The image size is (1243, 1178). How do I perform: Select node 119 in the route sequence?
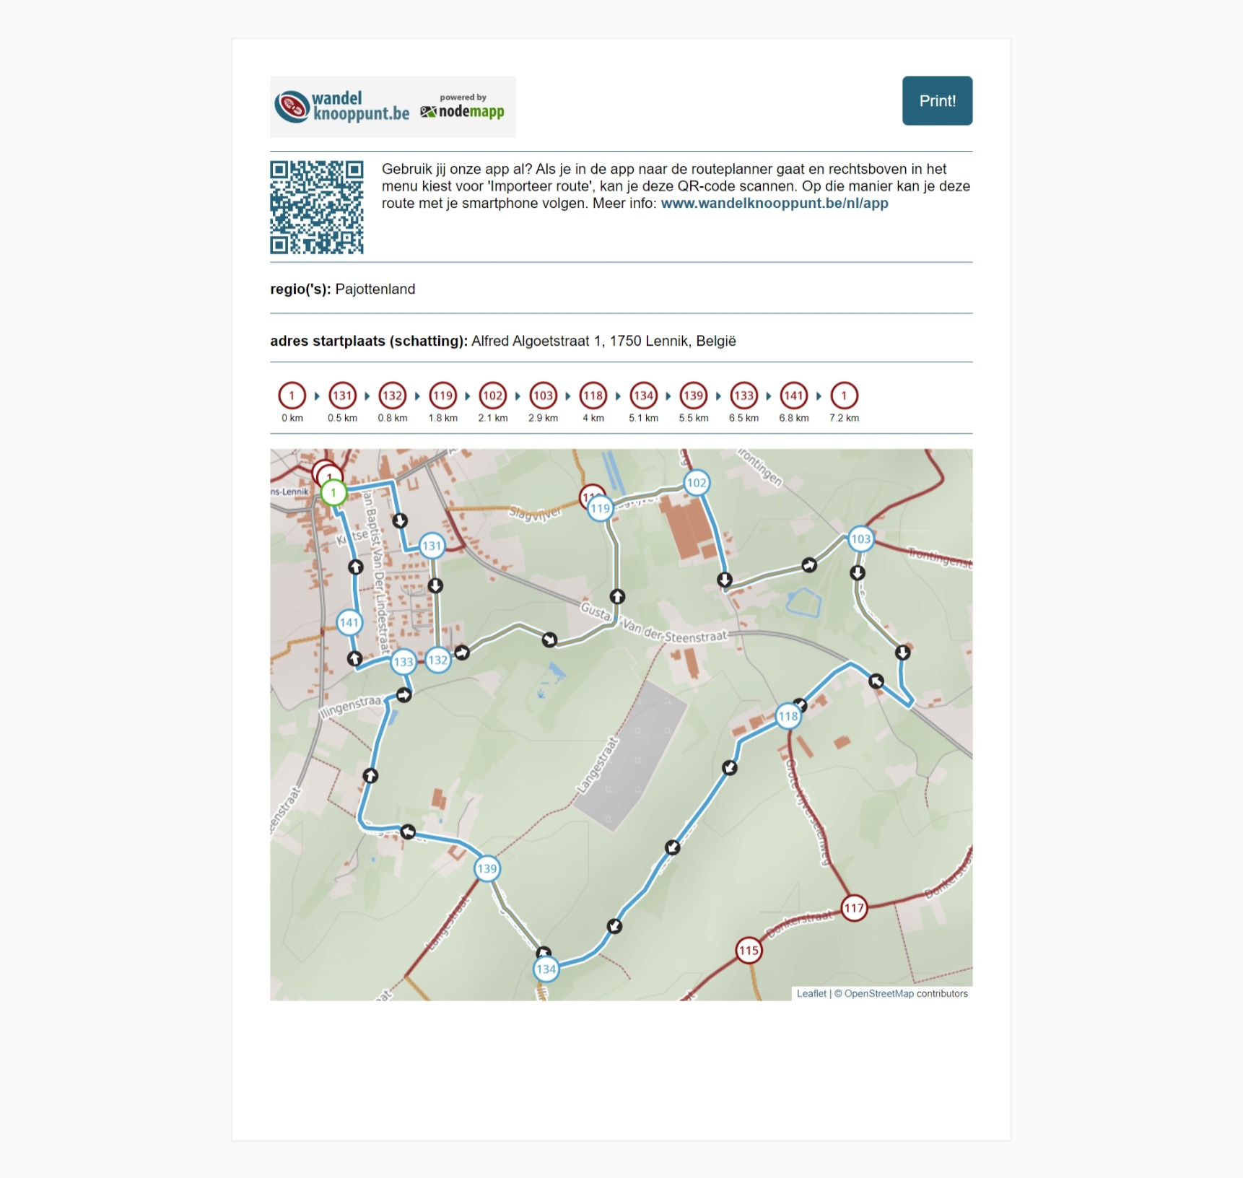coord(442,396)
